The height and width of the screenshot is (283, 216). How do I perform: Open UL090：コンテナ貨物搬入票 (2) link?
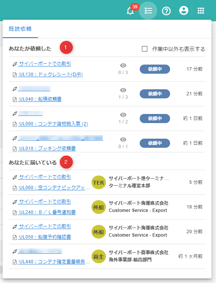coord(53,124)
